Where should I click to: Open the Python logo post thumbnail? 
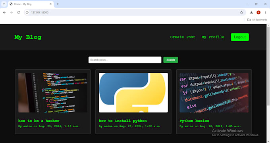tap(133, 93)
